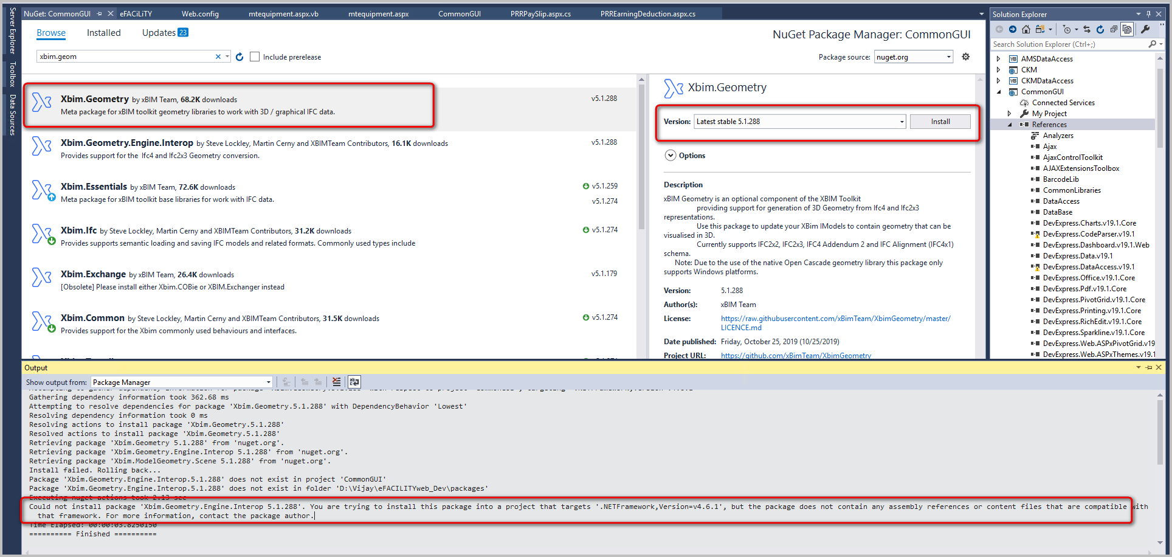Click the Home icon in Solution Explorer toolbar
Viewport: 1172px width, 557px height.
click(x=1026, y=29)
